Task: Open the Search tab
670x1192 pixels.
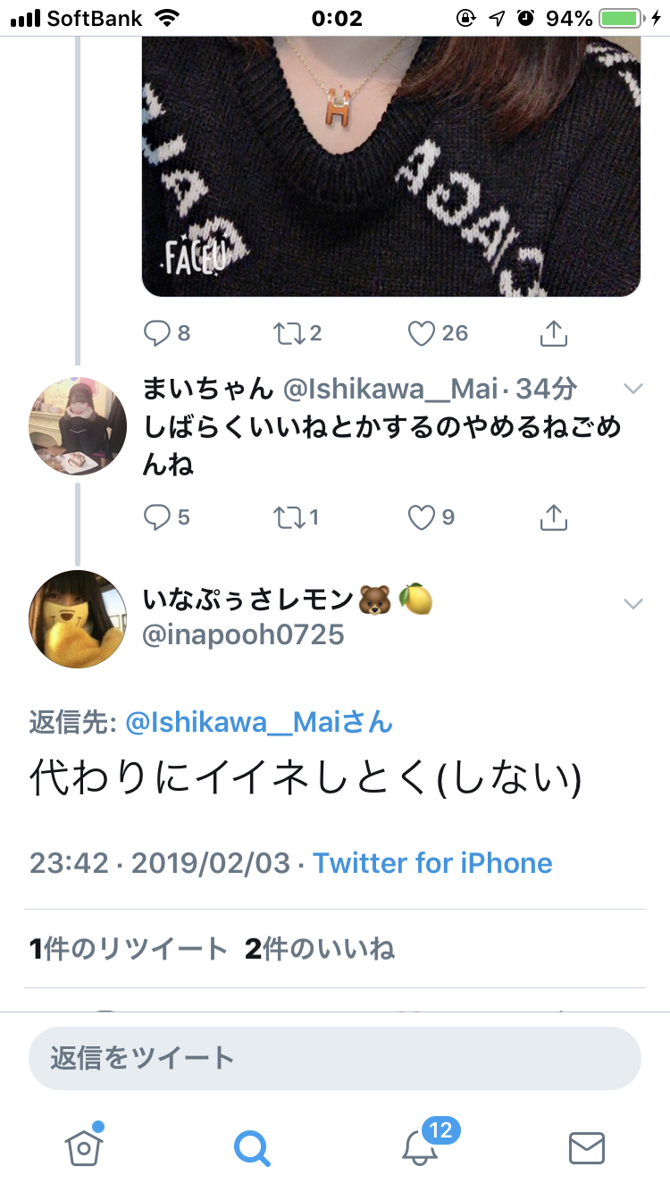Action: pyautogui.click(x=252, y=1146)
